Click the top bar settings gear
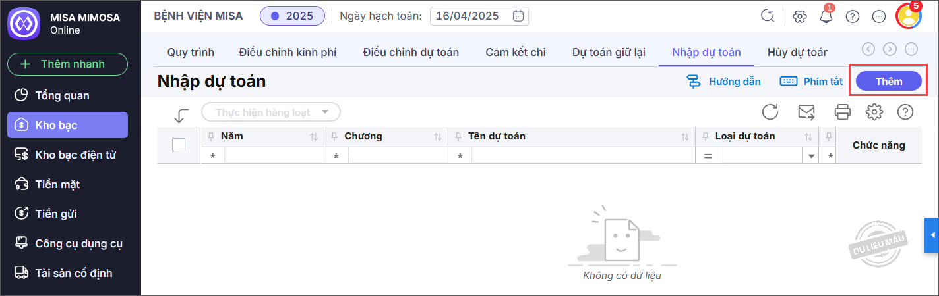This screenshot has height=296, width=939. [x=800, y=16]
